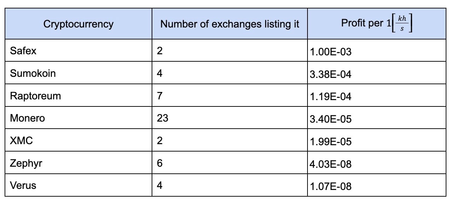This screenshot has height=203, width=451.
Task: Select the profit value 1.07E-08
Action: click(330, 186)
